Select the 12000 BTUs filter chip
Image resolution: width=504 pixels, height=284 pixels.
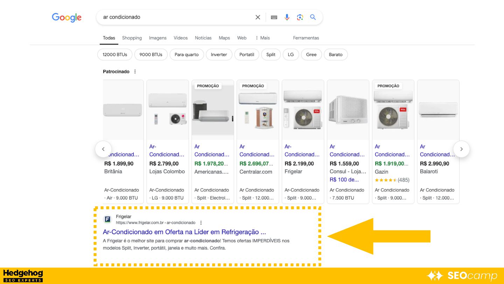(115, 55)
